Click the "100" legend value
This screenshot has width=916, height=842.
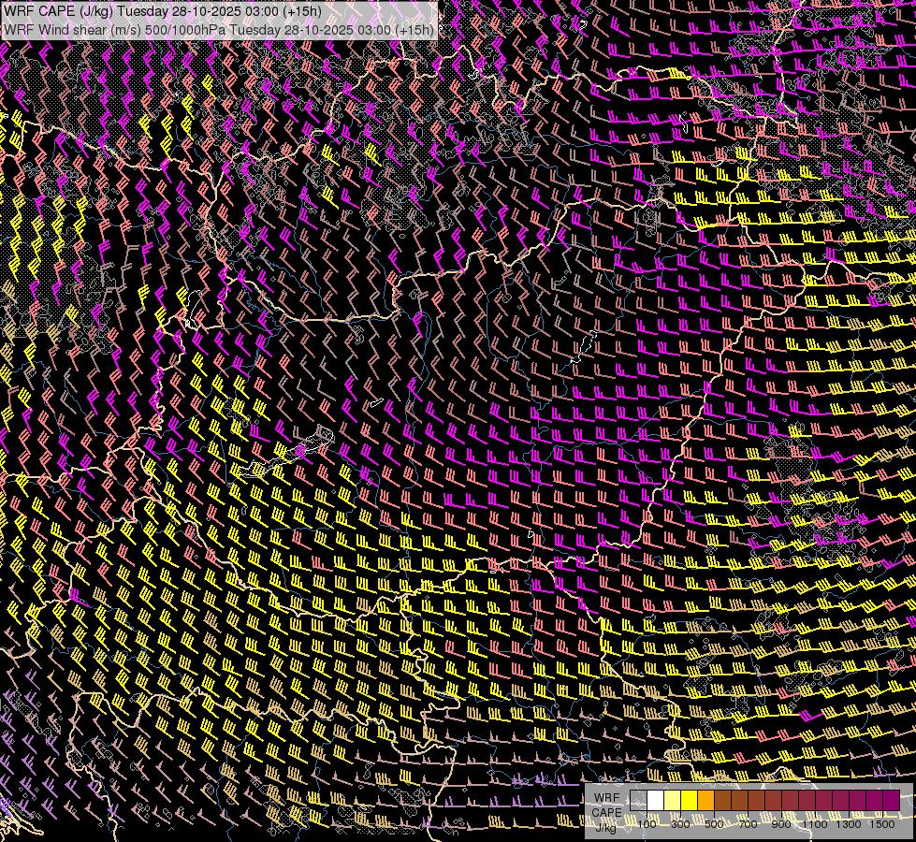pyautogui.click(x=647, y=824)
